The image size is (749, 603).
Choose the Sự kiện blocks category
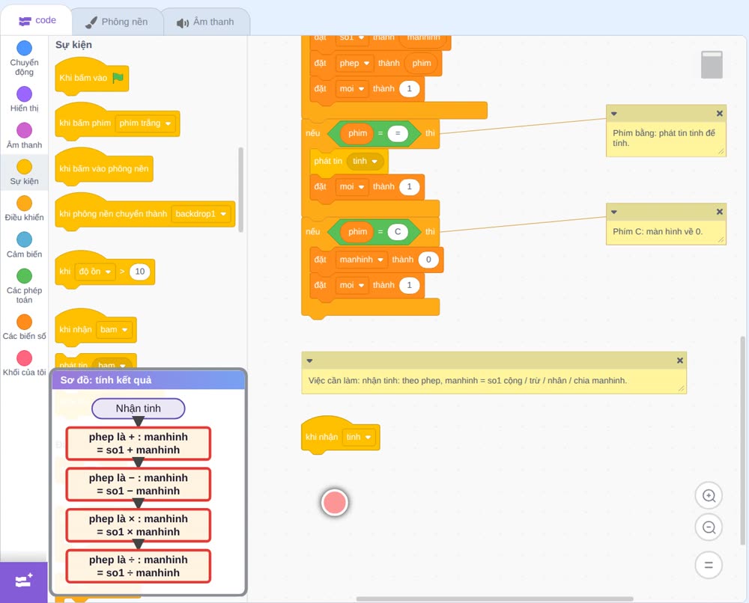pos(24,172)
